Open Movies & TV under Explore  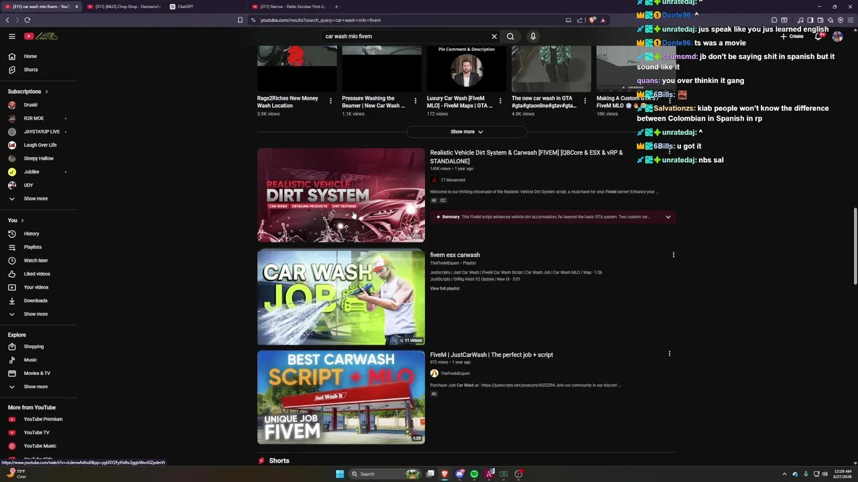38,374
